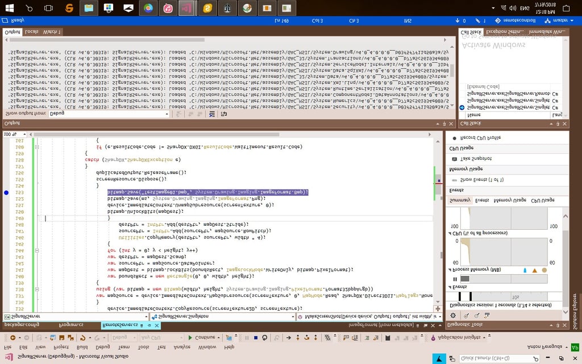This screenshot has height=364, width=582.
Task: Toggle word wrap in the Output panel
Action: coord(223,114)
